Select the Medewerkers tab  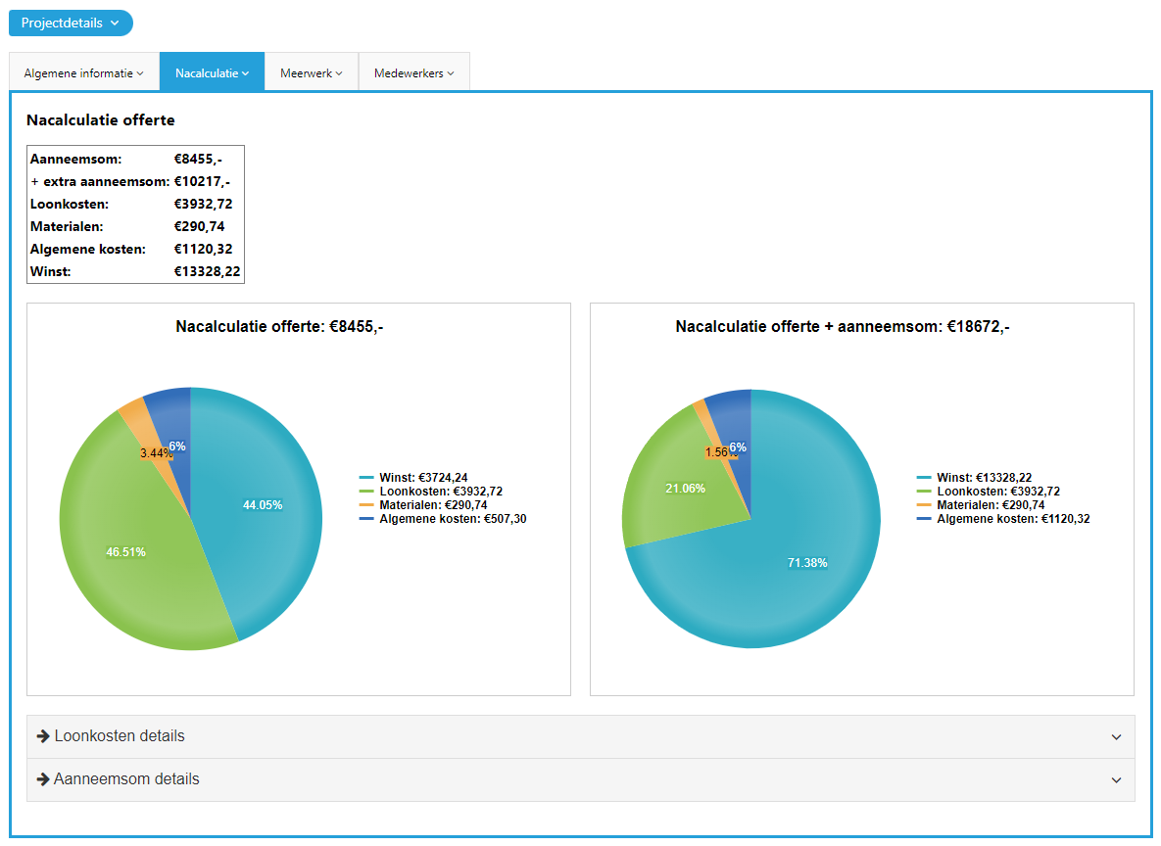(x=413, y=72)
